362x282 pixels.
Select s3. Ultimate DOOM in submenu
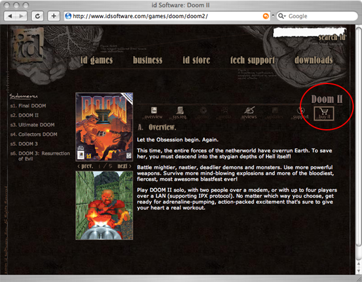coord(32,125)
